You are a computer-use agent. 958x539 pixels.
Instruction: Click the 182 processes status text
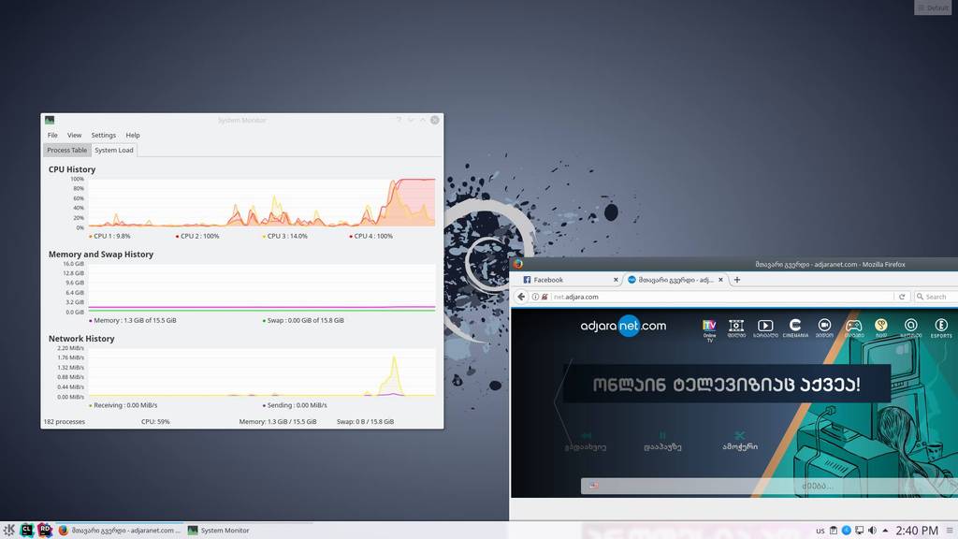(65, 422)
